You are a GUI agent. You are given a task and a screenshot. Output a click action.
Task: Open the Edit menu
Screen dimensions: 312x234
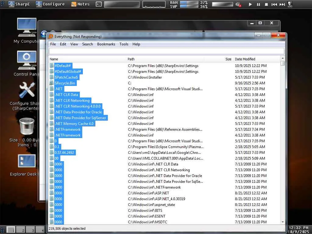[x=63, y=44]
